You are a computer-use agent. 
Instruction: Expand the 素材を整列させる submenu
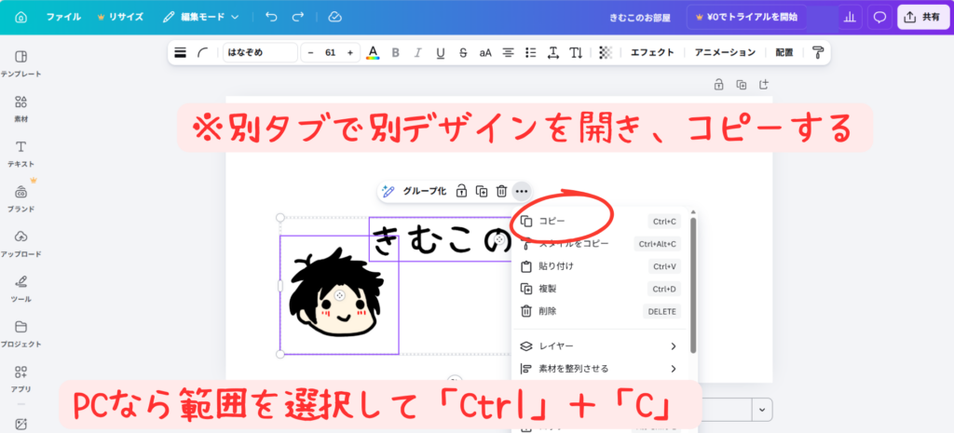pyautogui.click(x=601, y=369)
